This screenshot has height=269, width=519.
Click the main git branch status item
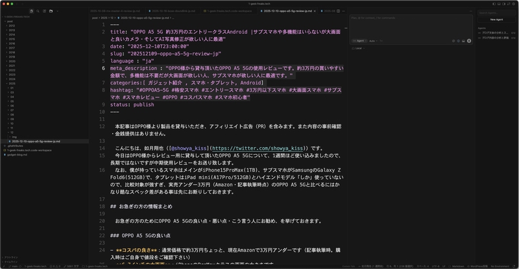(x=14, y=266)
